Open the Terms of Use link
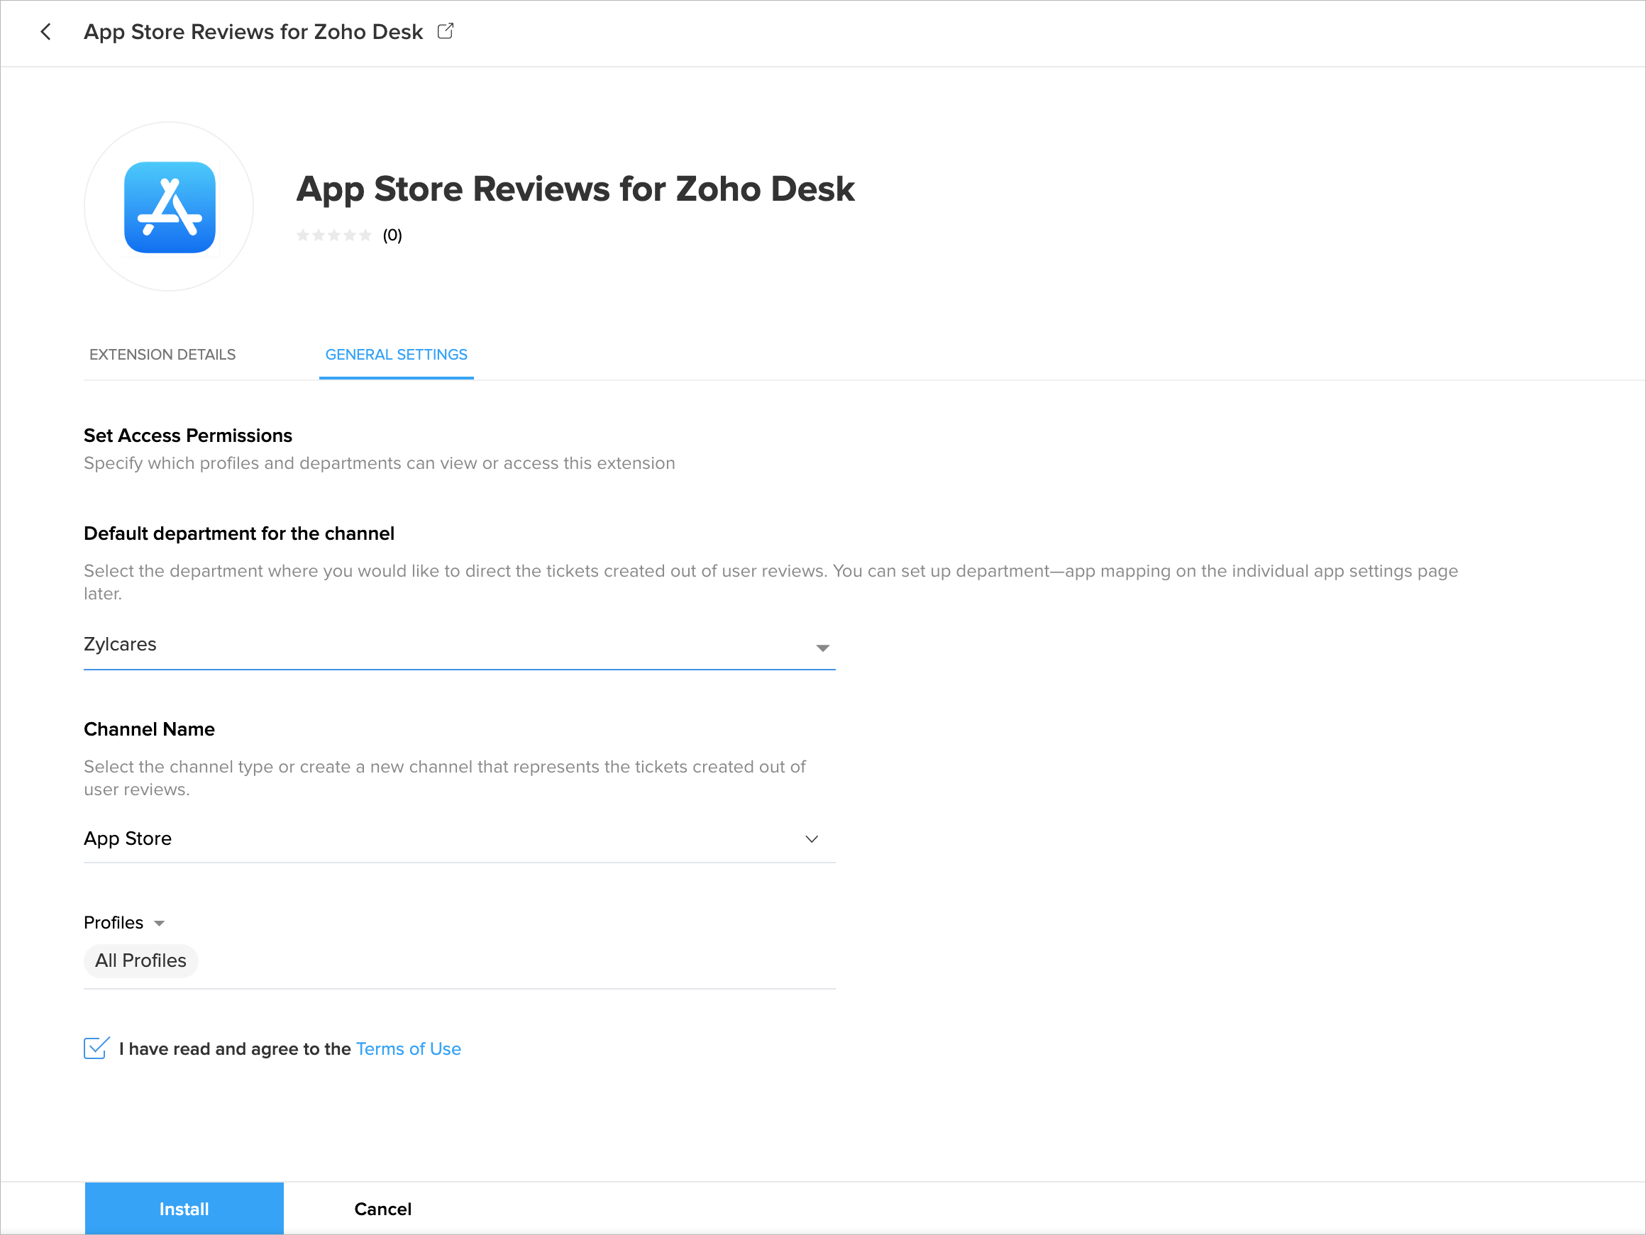 (409, 1049)
